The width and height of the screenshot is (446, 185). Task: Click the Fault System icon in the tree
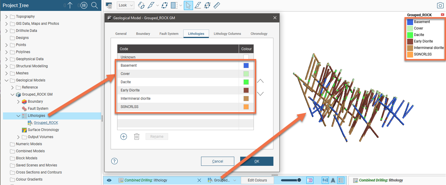24,109
